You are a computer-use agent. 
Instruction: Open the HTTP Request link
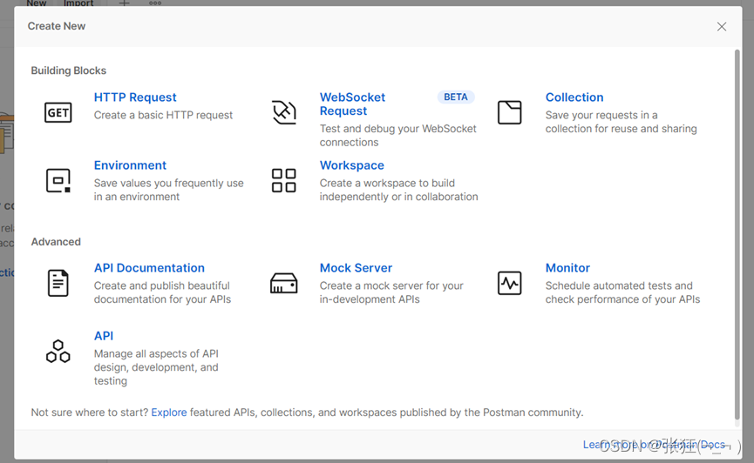(135, 97)
